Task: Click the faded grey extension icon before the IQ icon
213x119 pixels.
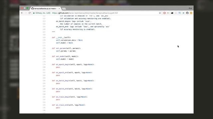Action: pyautogui.click(x=176, y=13)
